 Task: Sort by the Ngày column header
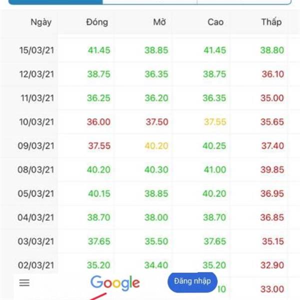41,22
